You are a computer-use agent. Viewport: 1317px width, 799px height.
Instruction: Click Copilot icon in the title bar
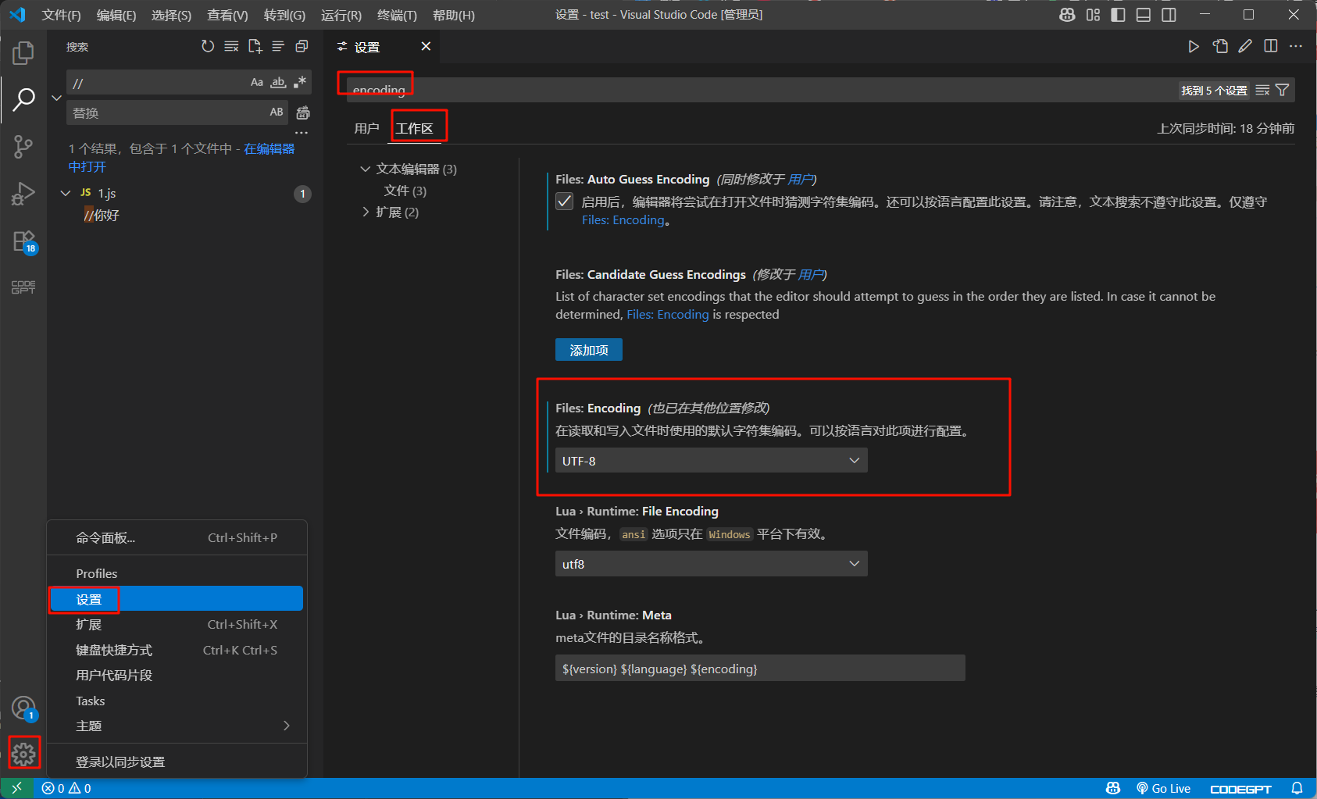tap(1067, 15)
